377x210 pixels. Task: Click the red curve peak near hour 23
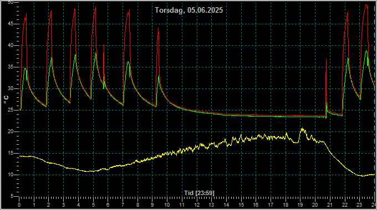pos(366,4)
